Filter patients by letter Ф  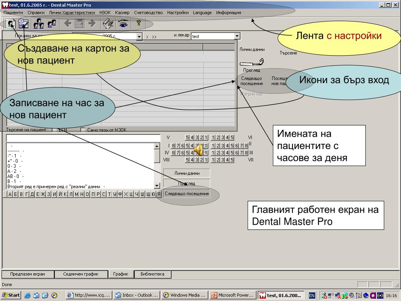pyautogui.click(x=120, y=194)
